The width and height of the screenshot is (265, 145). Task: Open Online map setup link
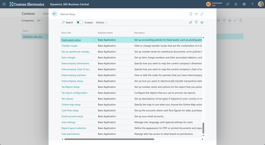[71, 105]
